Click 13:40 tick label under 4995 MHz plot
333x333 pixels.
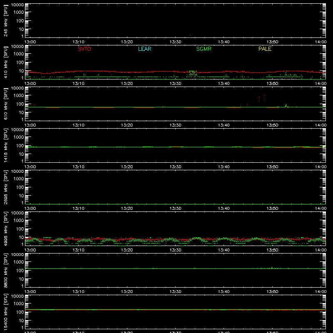coord(224,250)
